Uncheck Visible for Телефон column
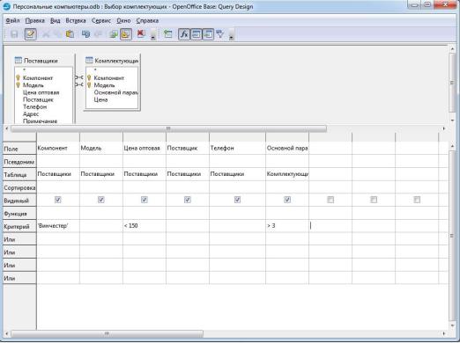This screenshot has height=343, width=460. click(237, 200)
